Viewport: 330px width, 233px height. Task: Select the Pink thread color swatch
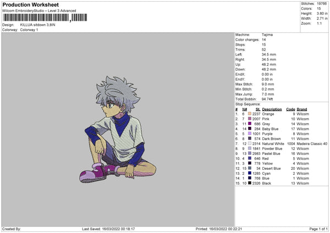click(249, 119)
